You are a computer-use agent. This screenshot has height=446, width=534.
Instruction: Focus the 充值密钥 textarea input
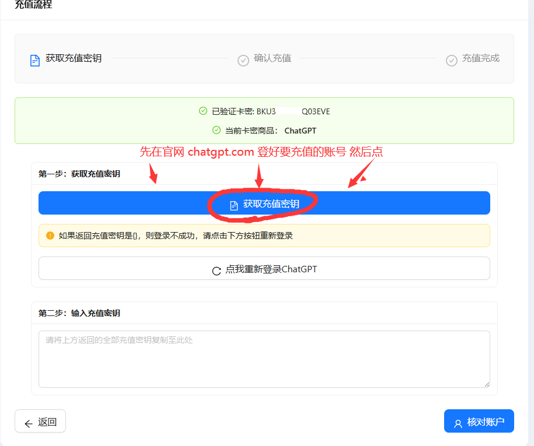[x=264, y=359]
